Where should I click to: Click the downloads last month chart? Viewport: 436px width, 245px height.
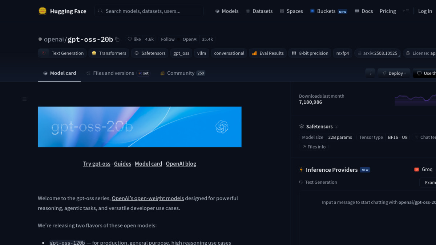pos(415,100)
